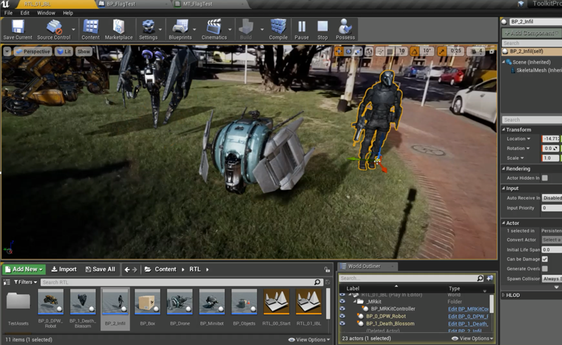This screenshot has height=345, width=562.
Task: Click the Edit BP_1_Death link
Action: coord(468,324)
